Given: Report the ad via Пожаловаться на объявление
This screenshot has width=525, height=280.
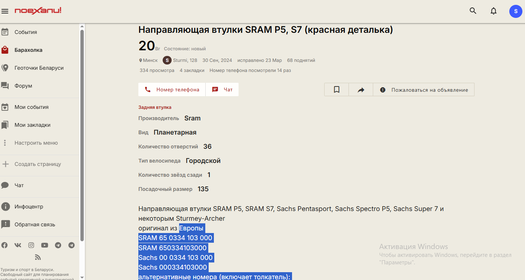Looking at the screenshot, I should (424, 89).
